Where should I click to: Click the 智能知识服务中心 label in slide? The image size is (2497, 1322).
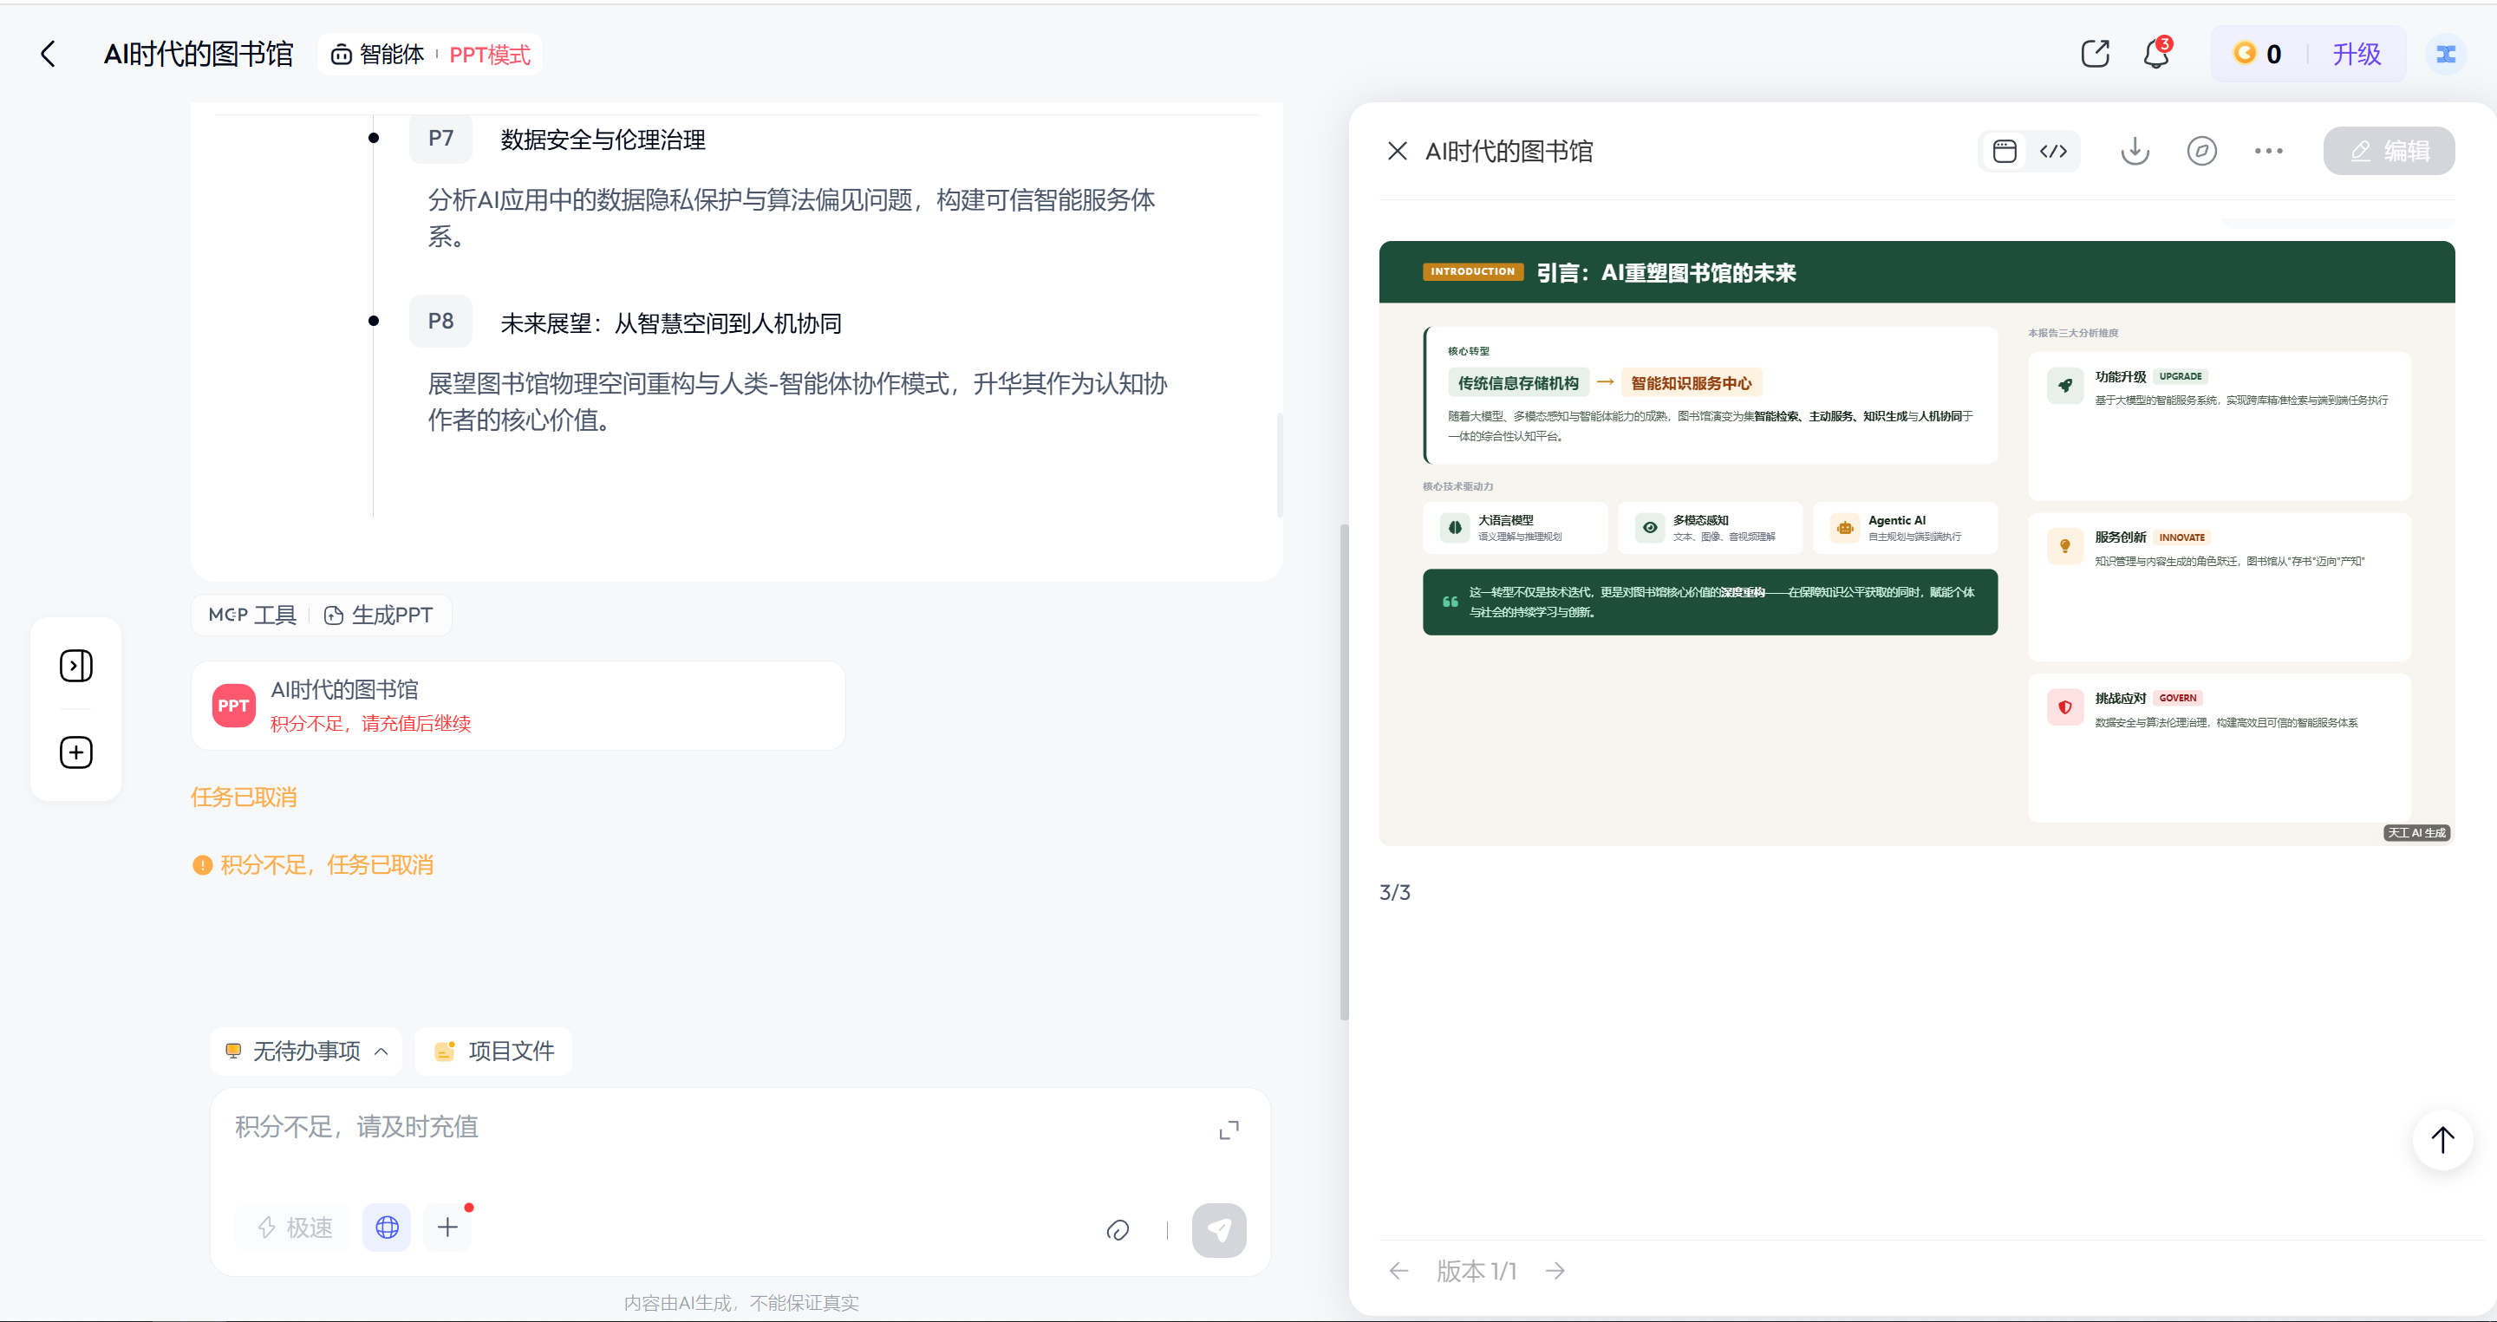[x=1692, y=383]
